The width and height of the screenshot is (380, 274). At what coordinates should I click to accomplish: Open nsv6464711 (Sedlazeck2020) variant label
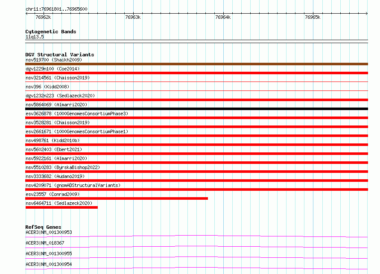(59, 203)
